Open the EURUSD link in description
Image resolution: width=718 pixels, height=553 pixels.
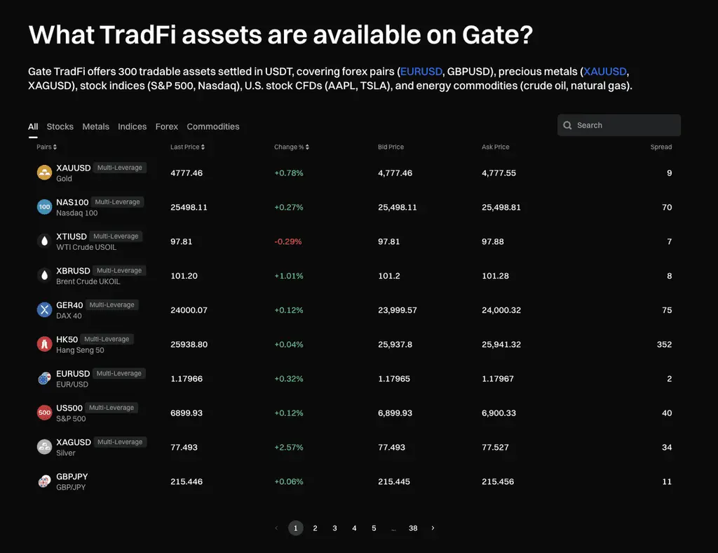point(421,72)
